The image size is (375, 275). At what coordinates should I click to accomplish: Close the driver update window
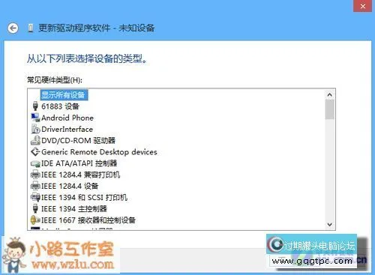(362, 6)
